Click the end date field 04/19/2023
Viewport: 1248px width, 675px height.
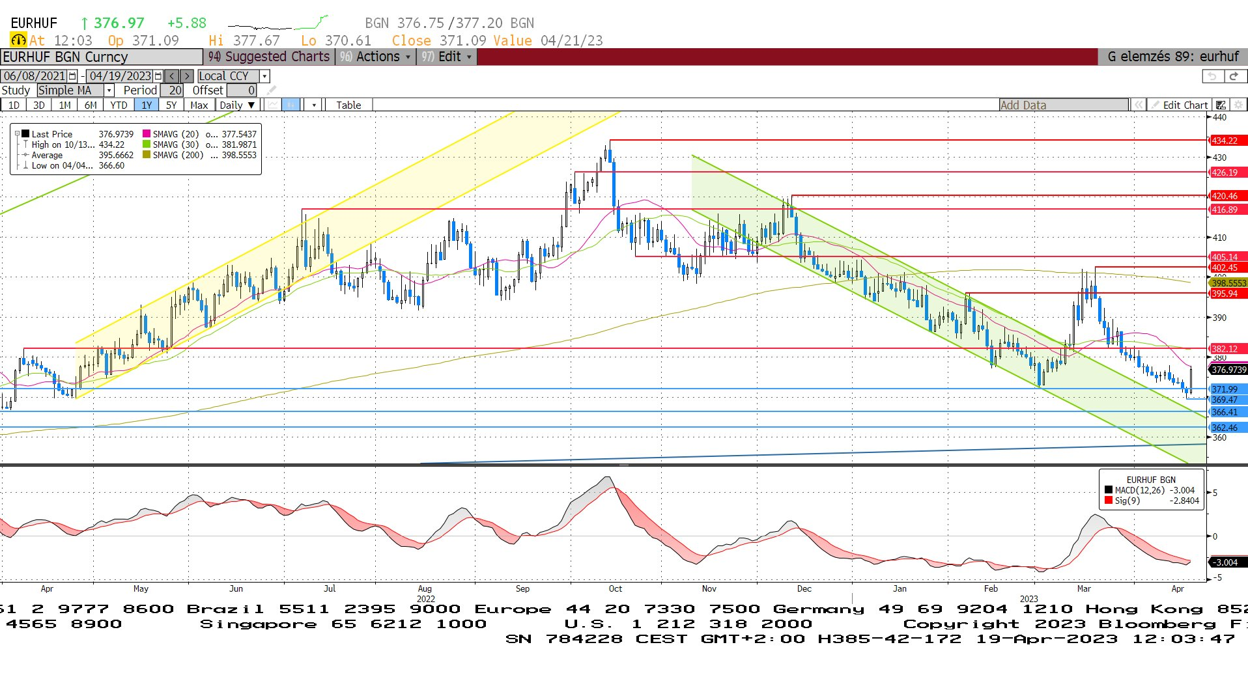coord(121,76)
